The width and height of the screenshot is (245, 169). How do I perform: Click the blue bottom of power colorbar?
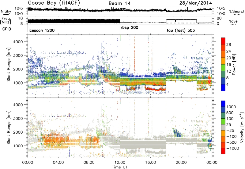click(x=223, y=88)
